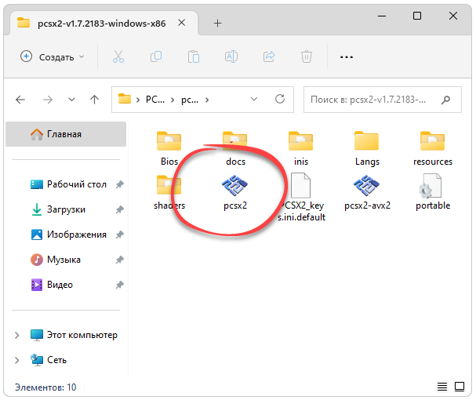The width and height of the screenshot is (476, 400).
Task: Click the Paste clipboard icon
Action: (x=194, y=56)
